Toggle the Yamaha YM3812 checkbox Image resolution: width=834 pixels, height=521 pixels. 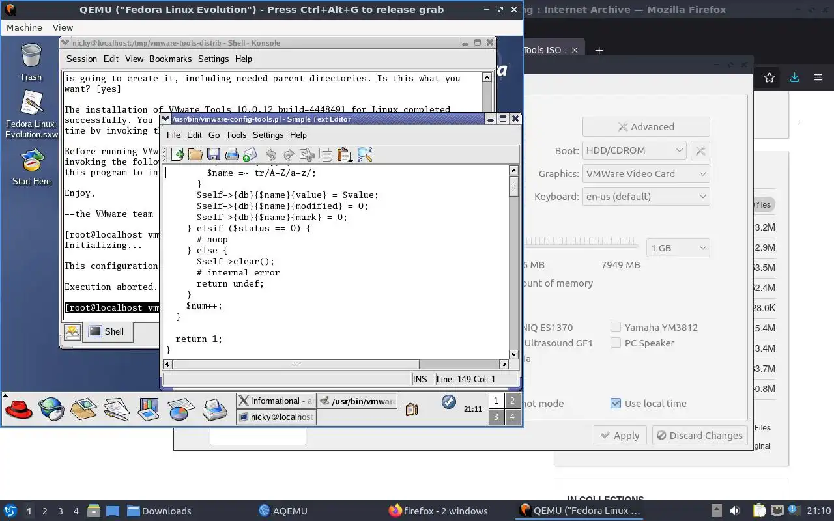(x=616, y=327)
